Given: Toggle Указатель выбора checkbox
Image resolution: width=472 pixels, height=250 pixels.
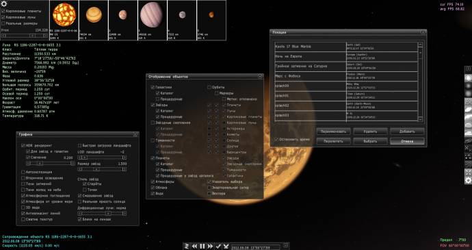Looking at the screenshot, I should 209,182.
